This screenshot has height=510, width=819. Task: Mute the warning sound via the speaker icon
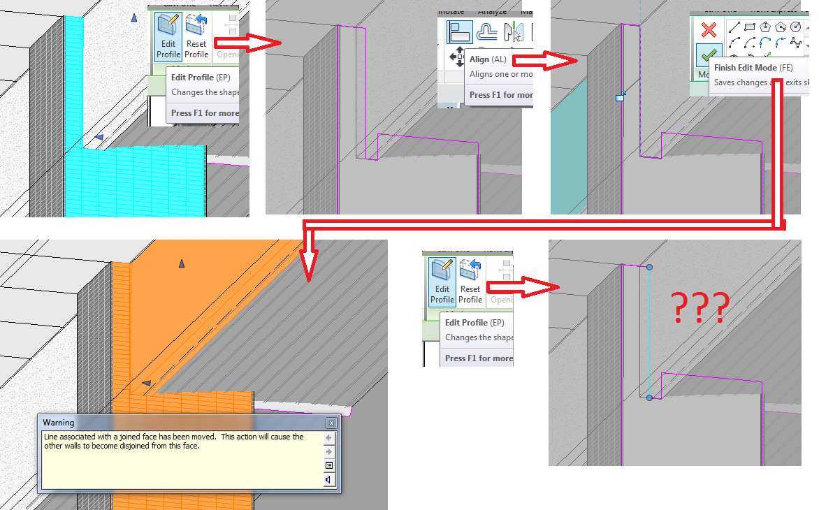coord(328,479)
